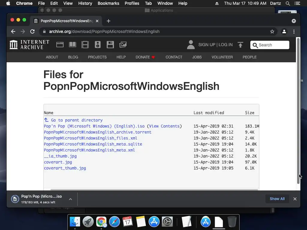Image resolution: width=307 pixels, height=230 pixels.
Task: Open System Preferences from the Dock
Action: tap(167, 222)
